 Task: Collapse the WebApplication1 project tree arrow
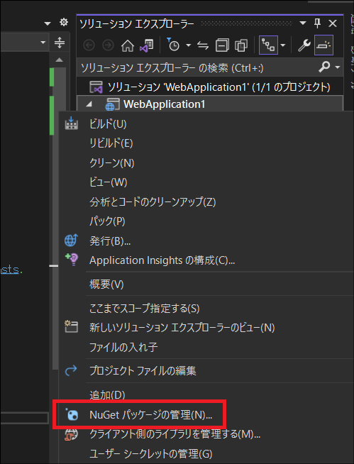pos(89,104)
